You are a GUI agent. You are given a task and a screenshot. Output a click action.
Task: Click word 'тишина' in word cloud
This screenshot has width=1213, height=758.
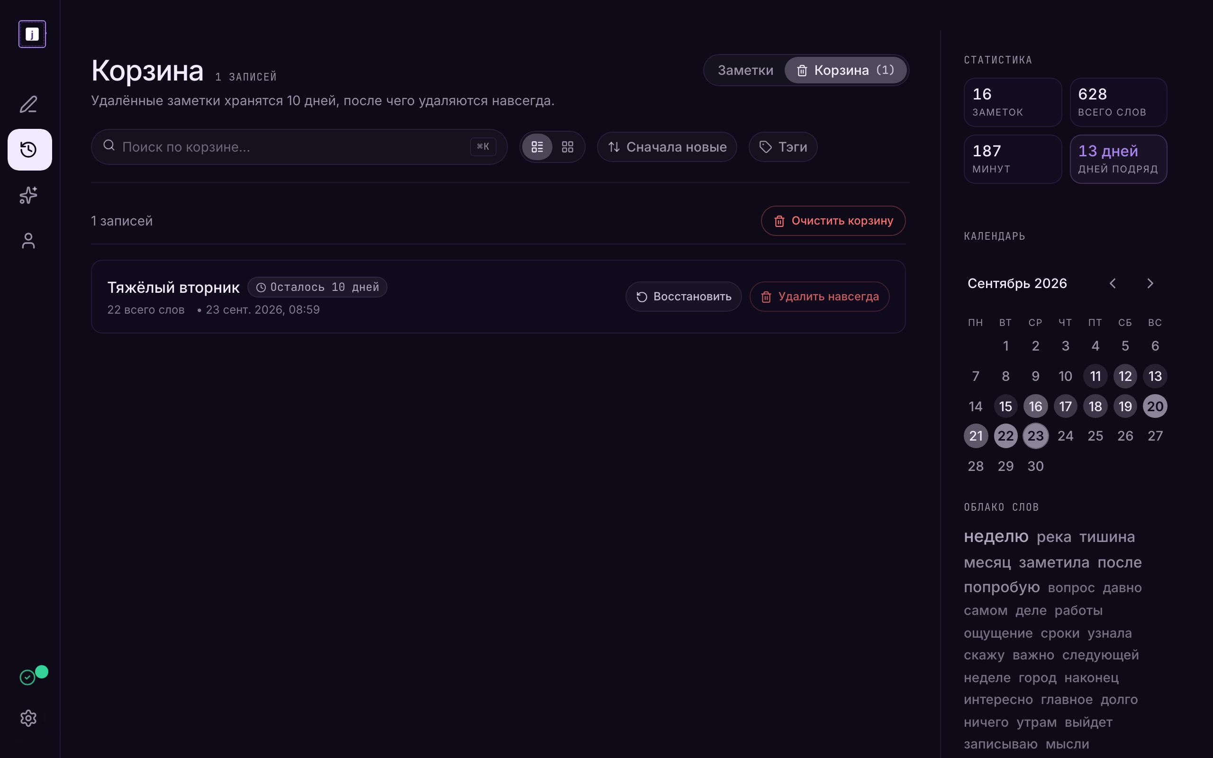pyautogui.click(x=1107, y=537)
